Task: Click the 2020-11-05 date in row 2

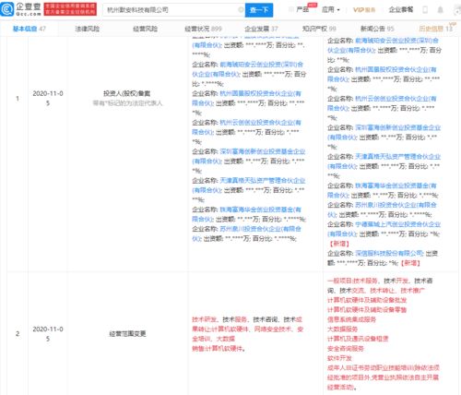Action: [48, 334]
